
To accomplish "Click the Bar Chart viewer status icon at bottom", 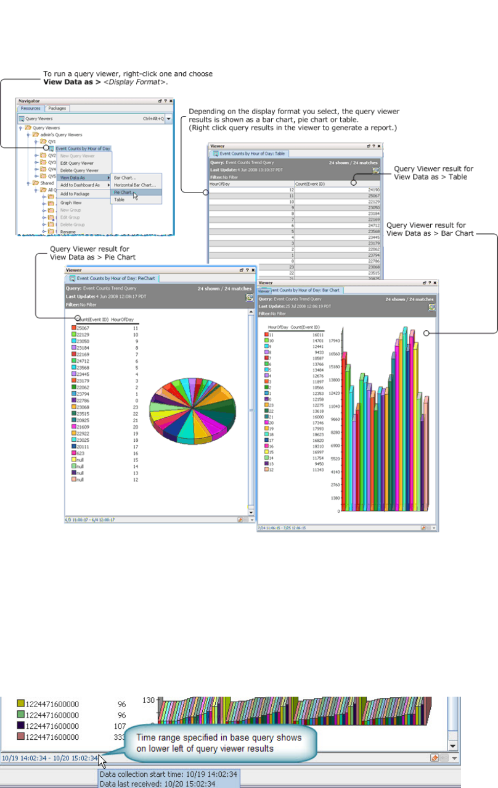I will [424, 528].
